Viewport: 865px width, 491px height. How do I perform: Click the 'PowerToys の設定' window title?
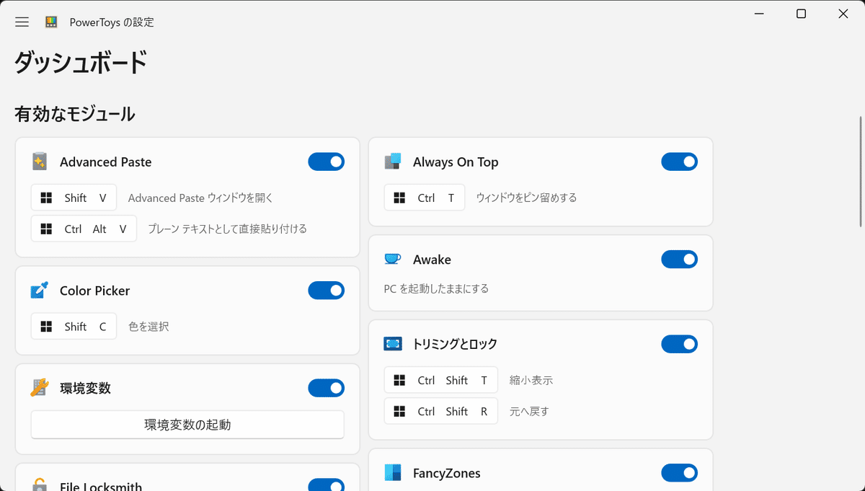tap(112, 22)
